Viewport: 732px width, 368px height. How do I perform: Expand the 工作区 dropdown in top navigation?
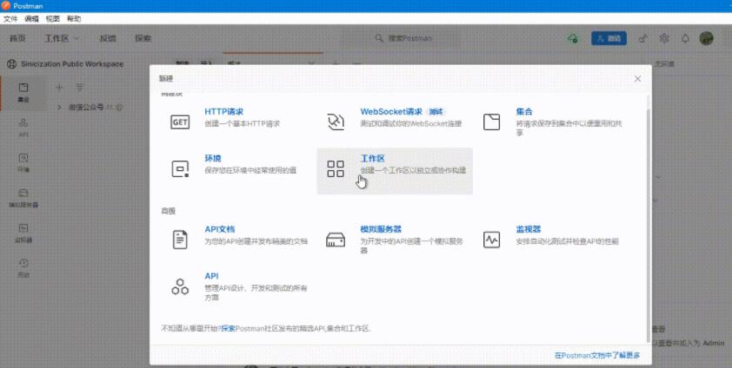pyautogui.click(x=62, y=39)
